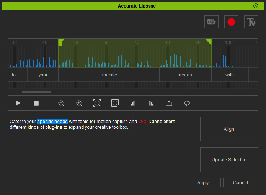Play the audio clip
This screenshot has height=195, width=266.
(18, 103)
